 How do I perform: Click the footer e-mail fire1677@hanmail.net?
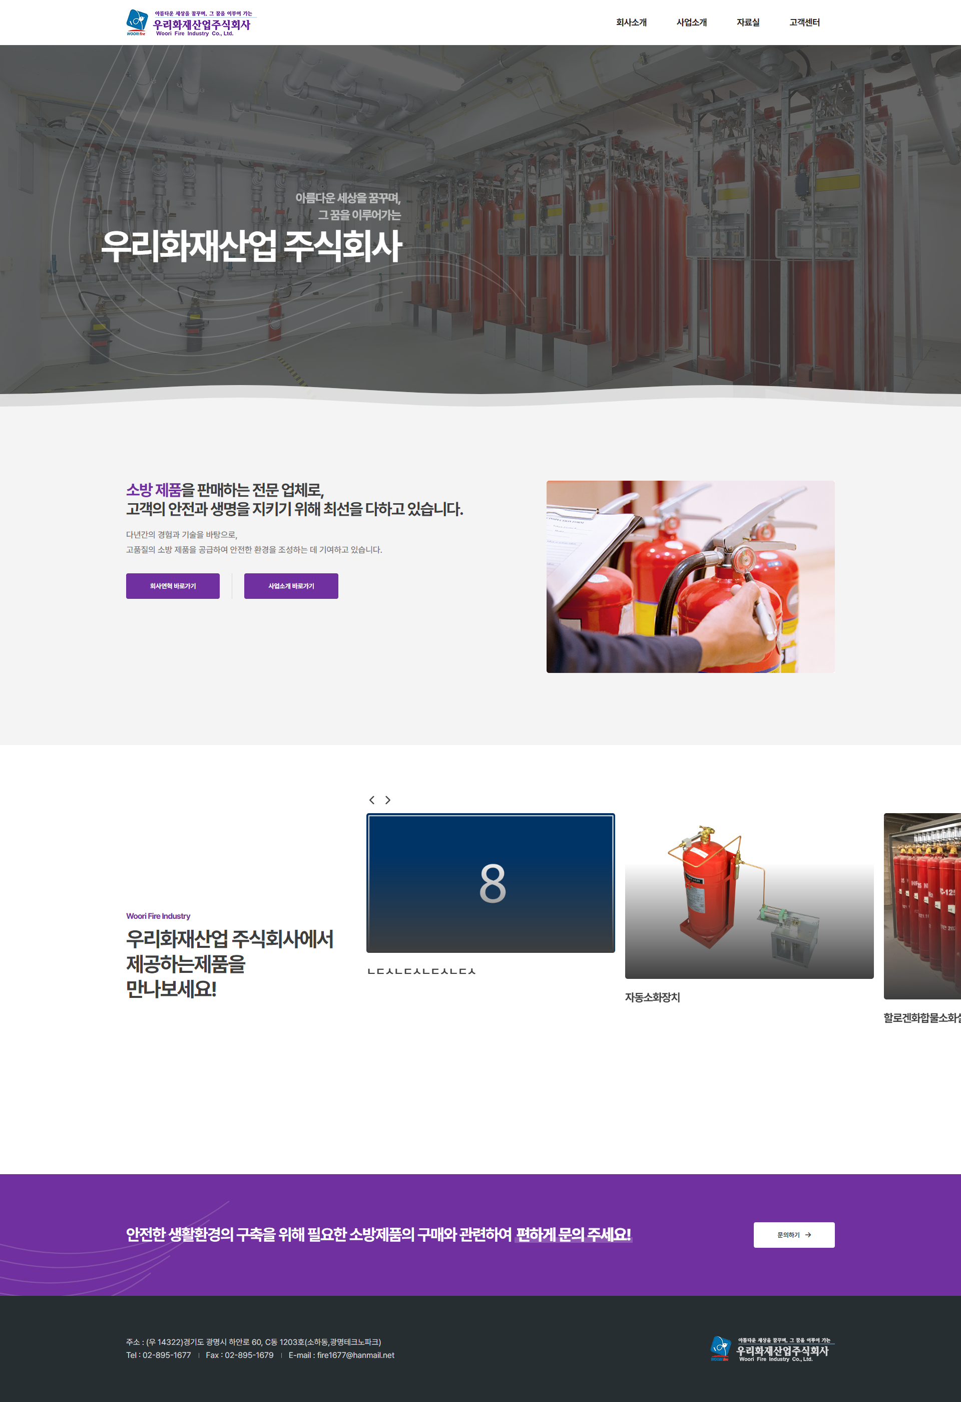click(341, 1355)
